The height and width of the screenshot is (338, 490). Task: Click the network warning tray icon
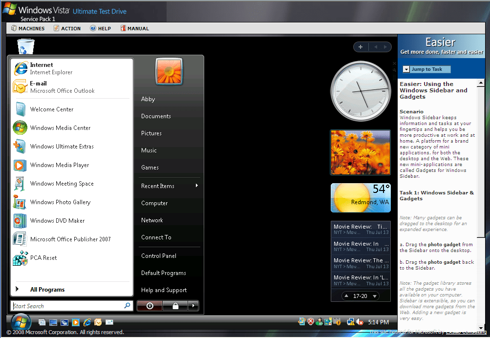click(x=351, y=322)
